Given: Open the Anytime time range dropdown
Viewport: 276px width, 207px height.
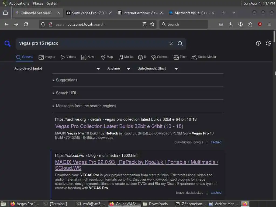Looking at the screenshot, I should [x=119, y=68].
